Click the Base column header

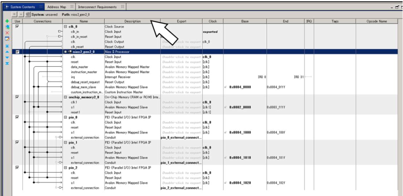(245, 21)
